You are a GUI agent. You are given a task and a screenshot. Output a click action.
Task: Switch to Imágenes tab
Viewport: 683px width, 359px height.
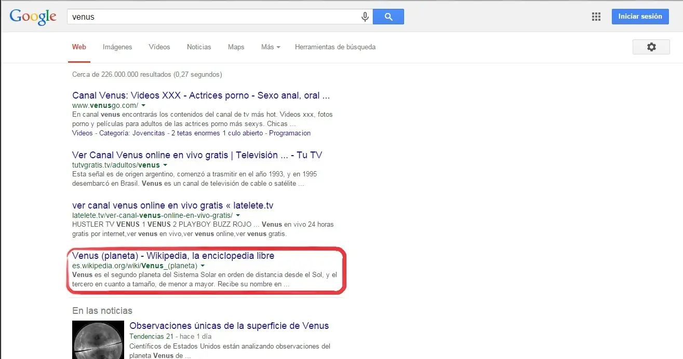117,47
